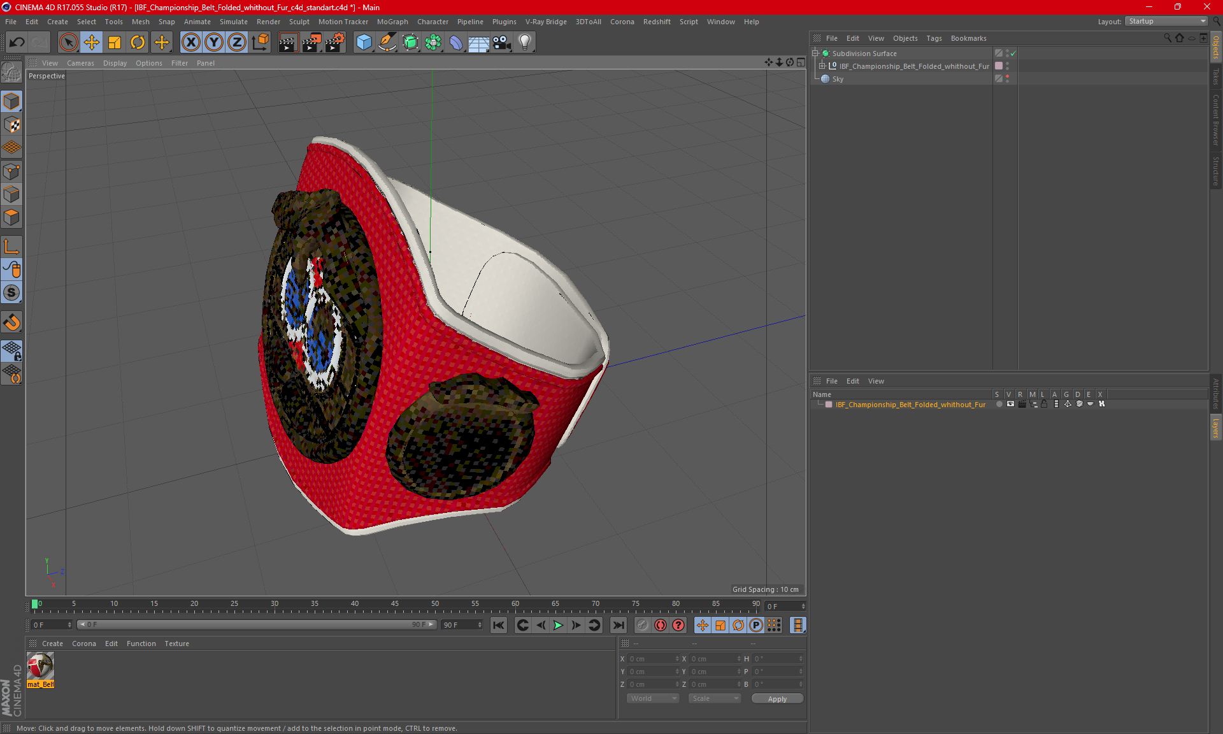The height and width of the screenshot is (734, 1223).
Task: Click the coordinate system icon
Action: point(260,42)
